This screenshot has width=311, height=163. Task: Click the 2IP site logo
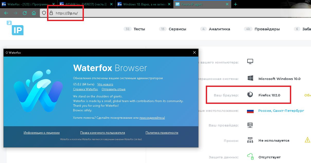click(x=15, y=28)
